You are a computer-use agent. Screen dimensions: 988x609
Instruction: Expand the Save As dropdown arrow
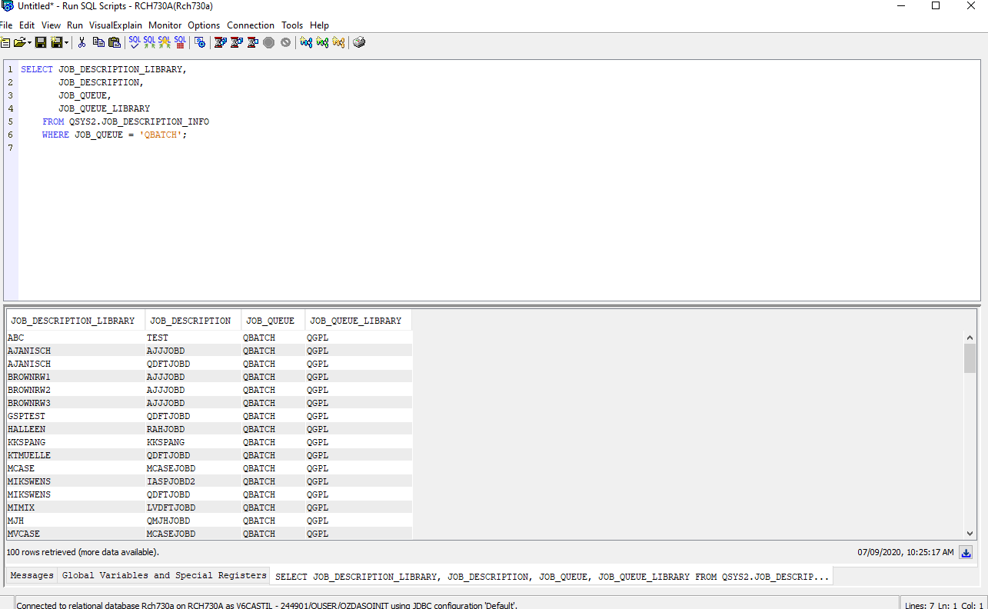coord(67,42)
